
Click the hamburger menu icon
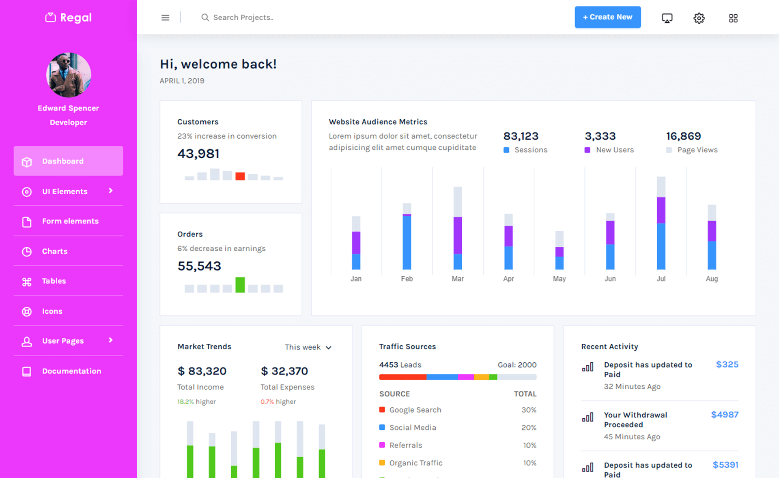coord(165,17)
